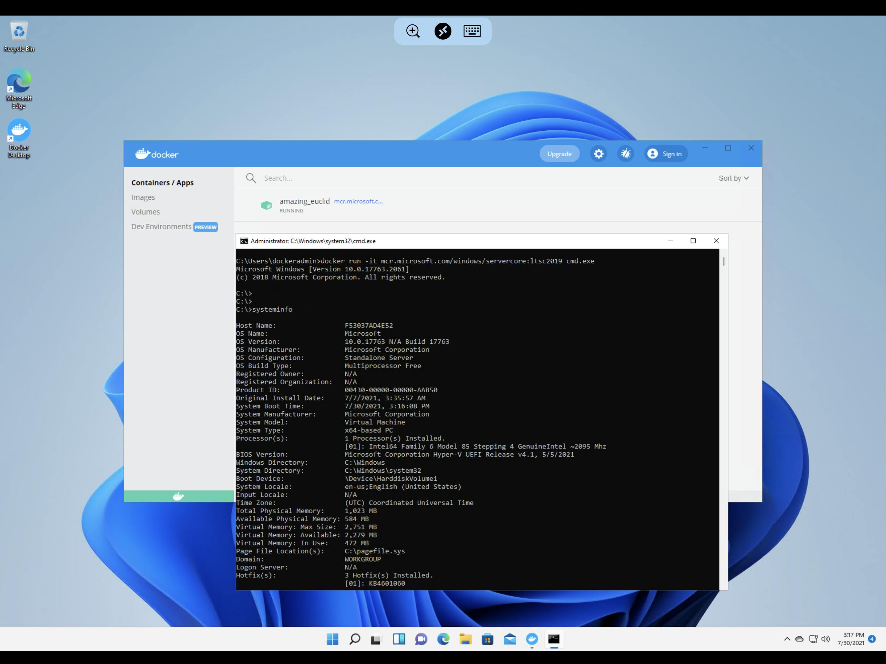This screenshot has width=886, height=664.
Task: Click the cmd.exe window maximize button
Action: click(x=693, y=241)
